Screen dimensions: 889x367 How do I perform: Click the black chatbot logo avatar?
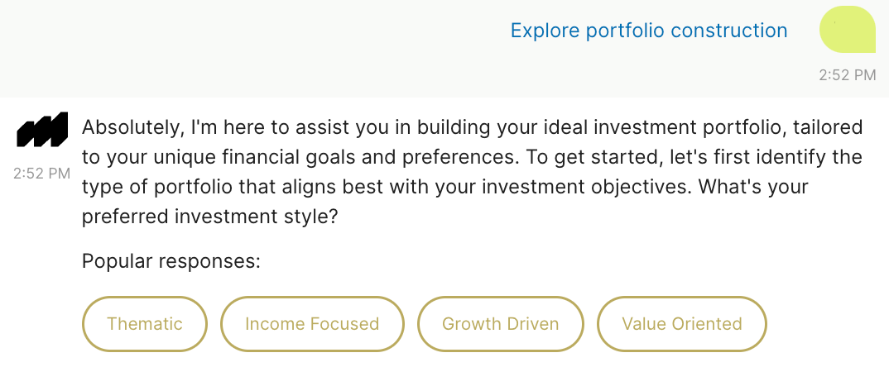tap(41, 131)
